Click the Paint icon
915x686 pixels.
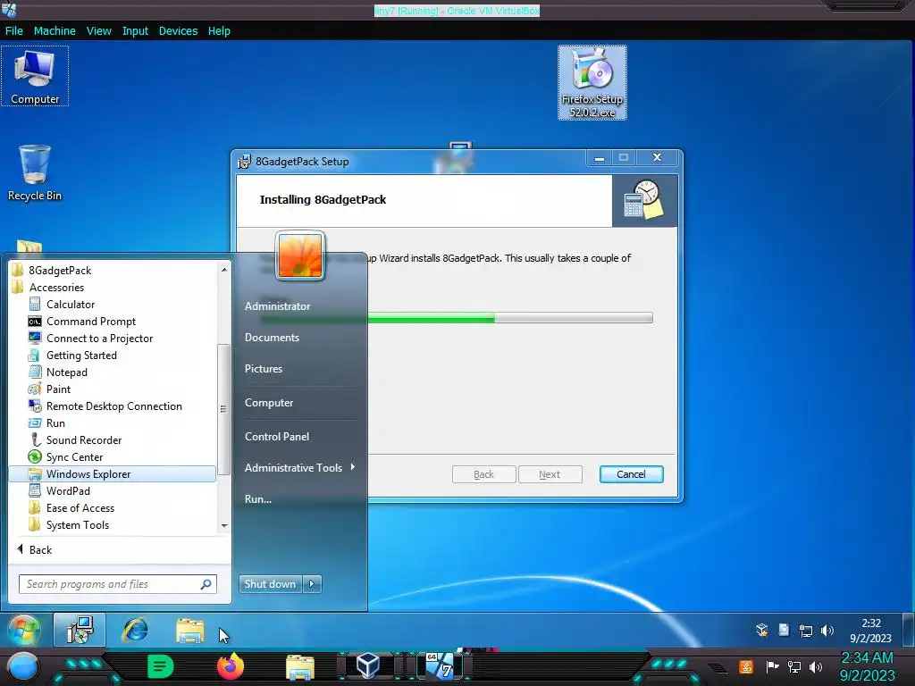click(x=35, y=389)
